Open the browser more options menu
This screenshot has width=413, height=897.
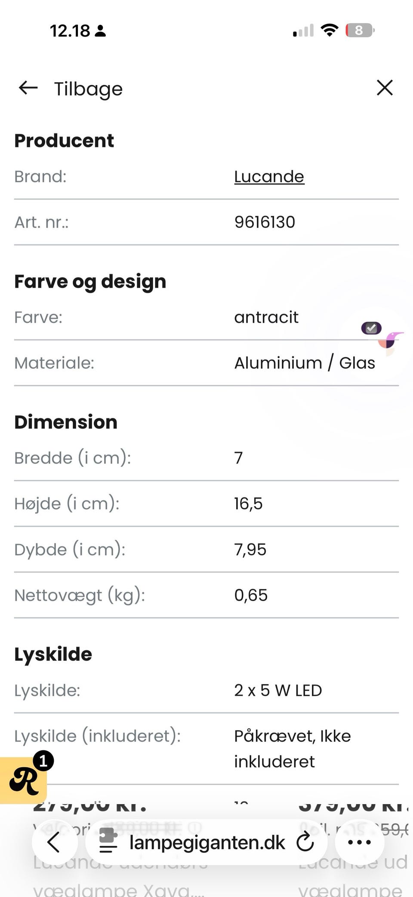359,842
